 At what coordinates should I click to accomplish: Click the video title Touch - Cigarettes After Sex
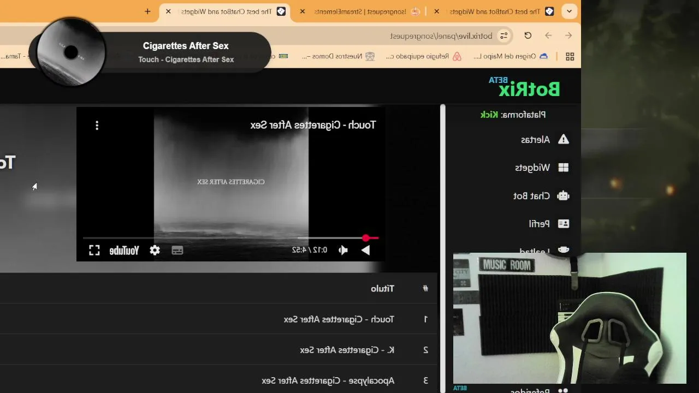[313, 125]
